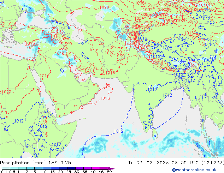The image size is (224, 173).
Task: Click the 1032 isobar label
Action: coord(148,10)
